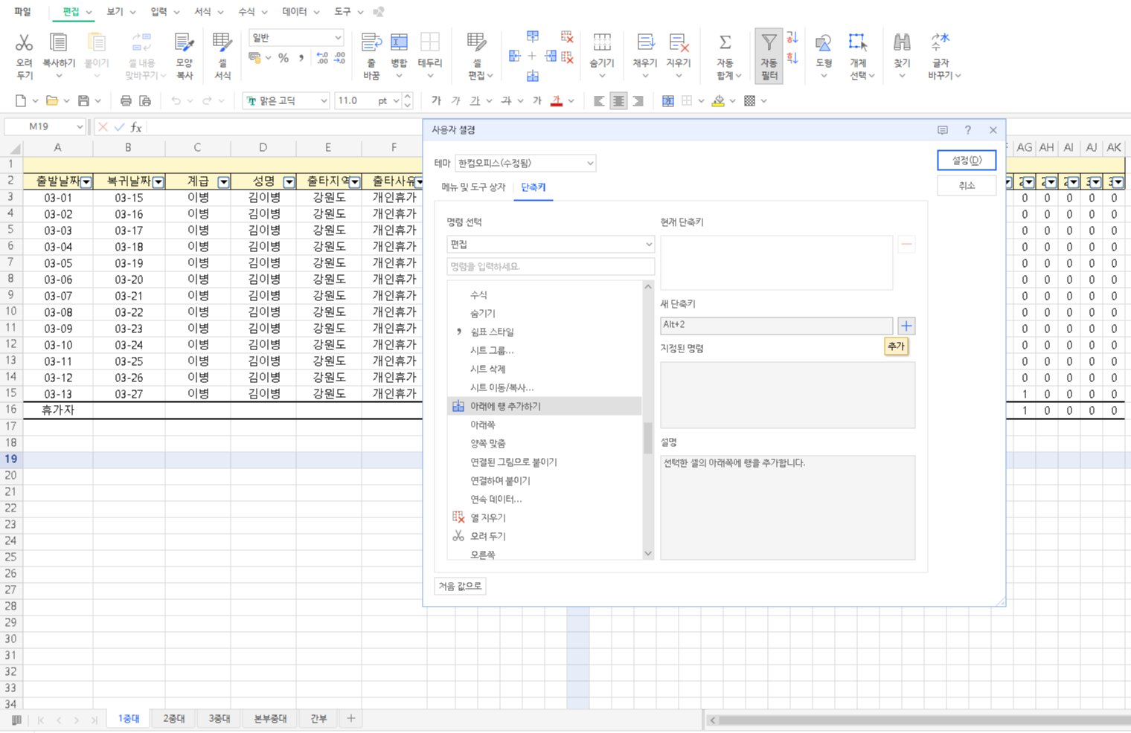Select 열 지우기 in command list

pyautogui.click(x=544, y=517)
